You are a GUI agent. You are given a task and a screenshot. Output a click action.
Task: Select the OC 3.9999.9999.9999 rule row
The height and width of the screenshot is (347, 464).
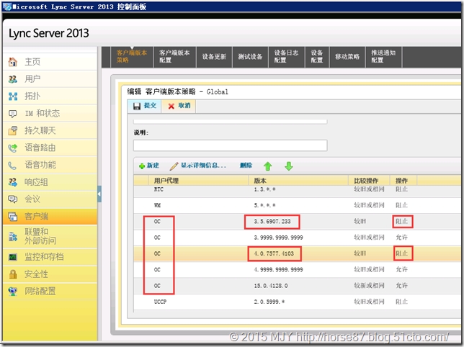297,238
